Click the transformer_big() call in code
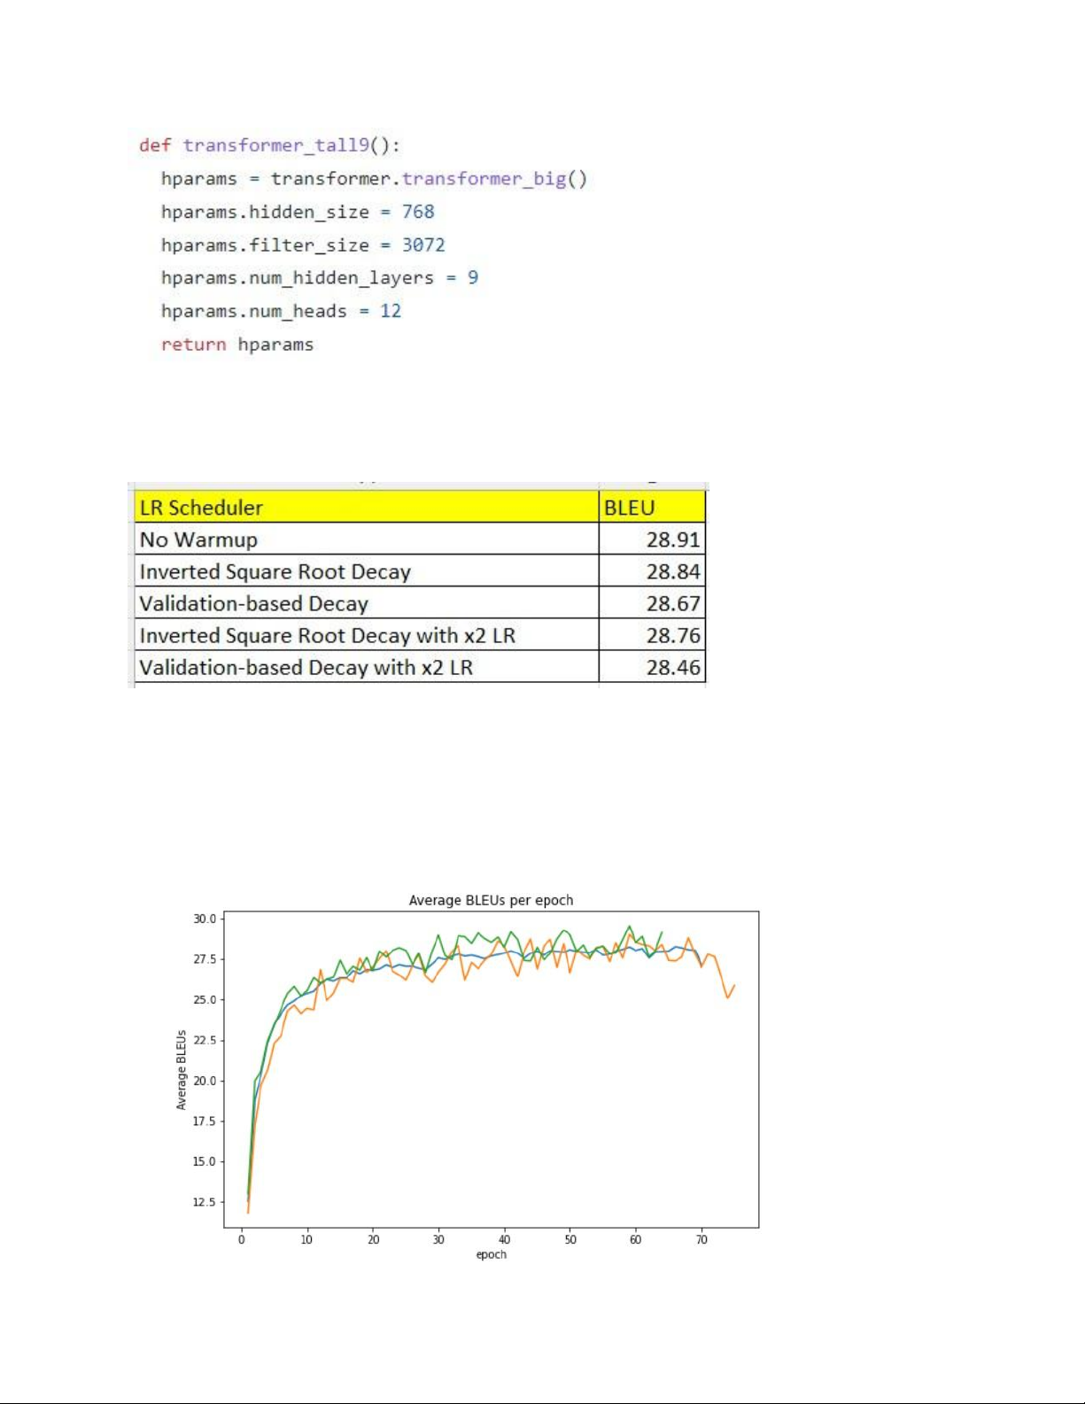The width and height of the screenshot is (1085, 1404). tap(493, 179)
